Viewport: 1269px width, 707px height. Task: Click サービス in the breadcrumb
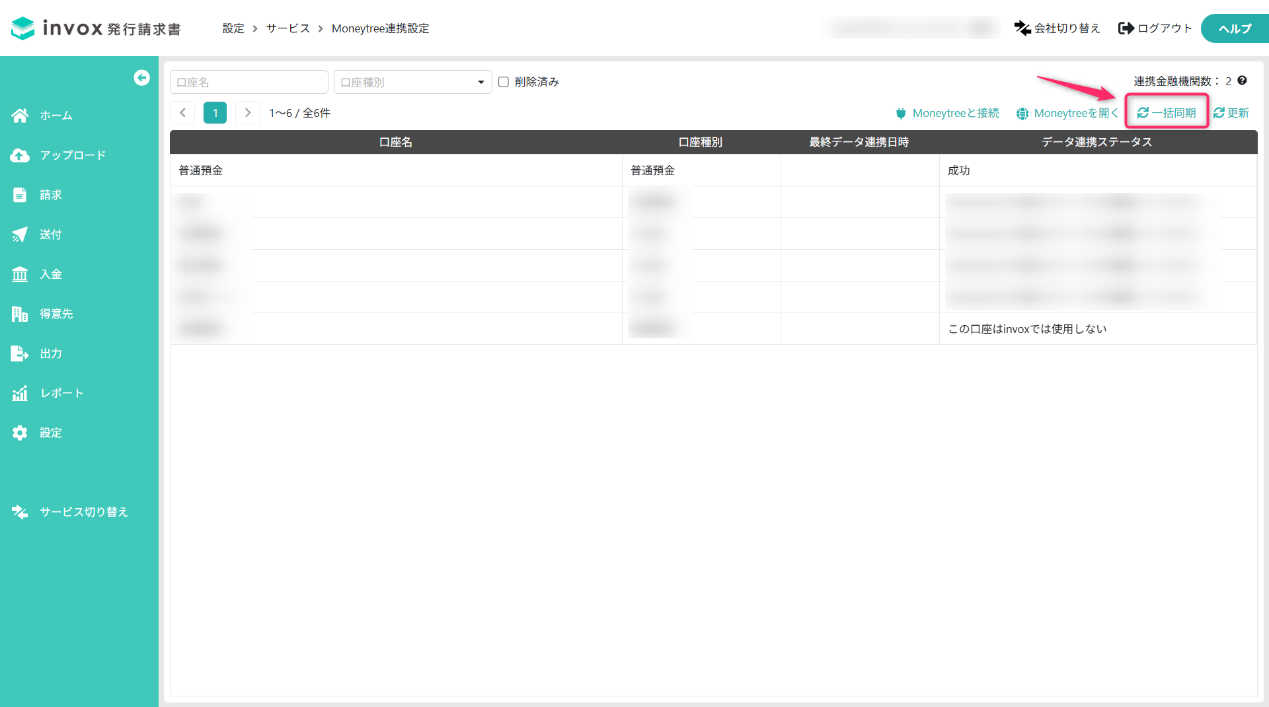point(288,28)
